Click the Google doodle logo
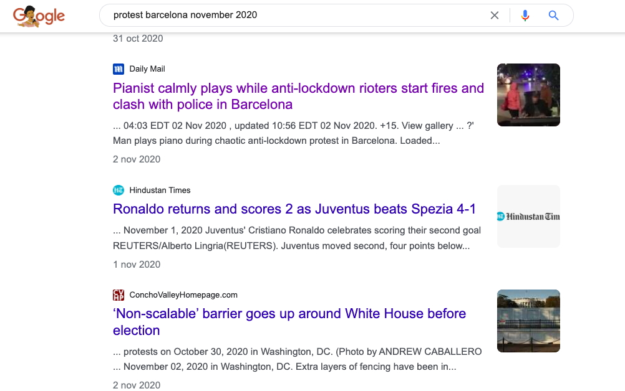 pos(39,16)
